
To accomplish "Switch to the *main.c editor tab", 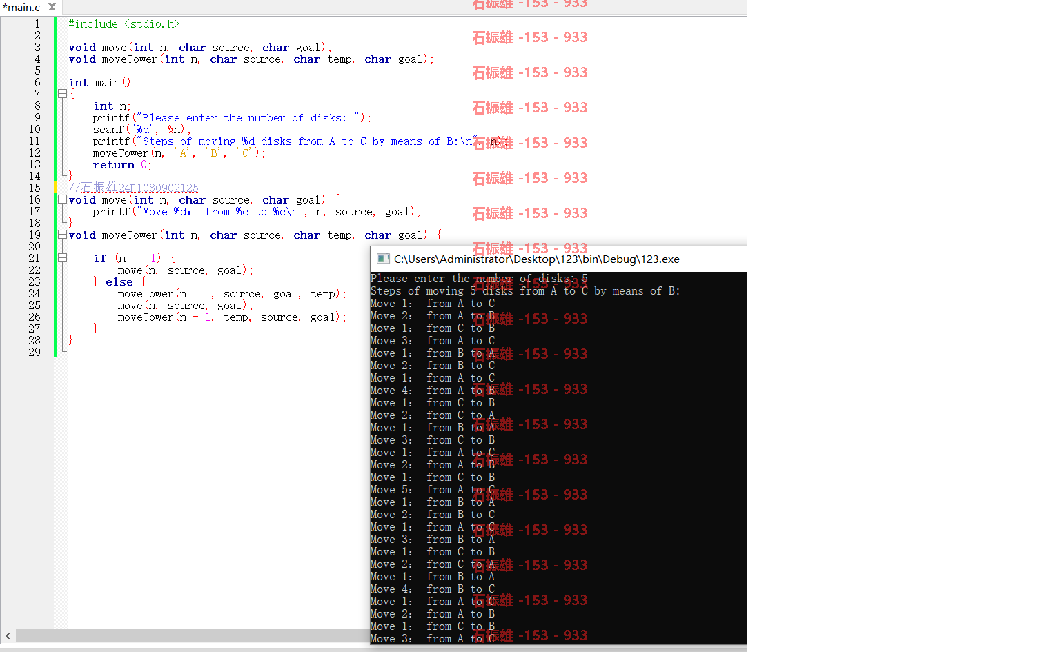I will (22, 7).
